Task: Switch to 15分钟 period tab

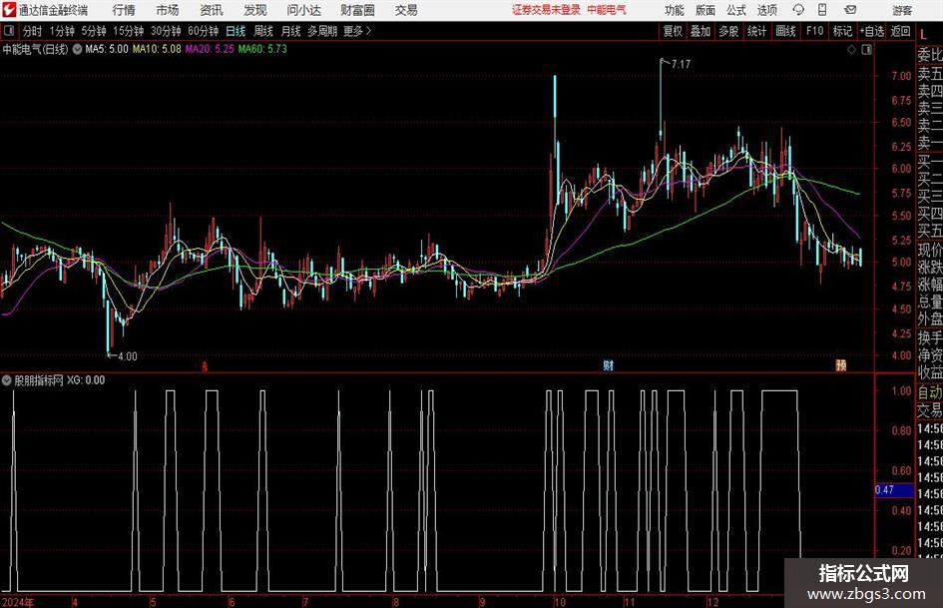Action: tap(129, 31)
